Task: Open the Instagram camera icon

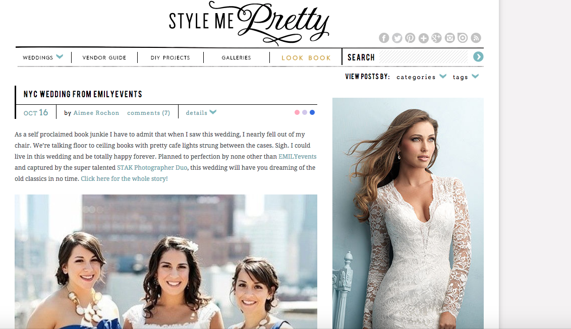Action: click(450, 38)
